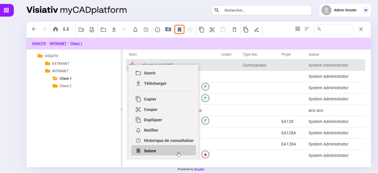The image size is (378, 173).
Task: Open the sort options icon
Action: pos(307,29)
